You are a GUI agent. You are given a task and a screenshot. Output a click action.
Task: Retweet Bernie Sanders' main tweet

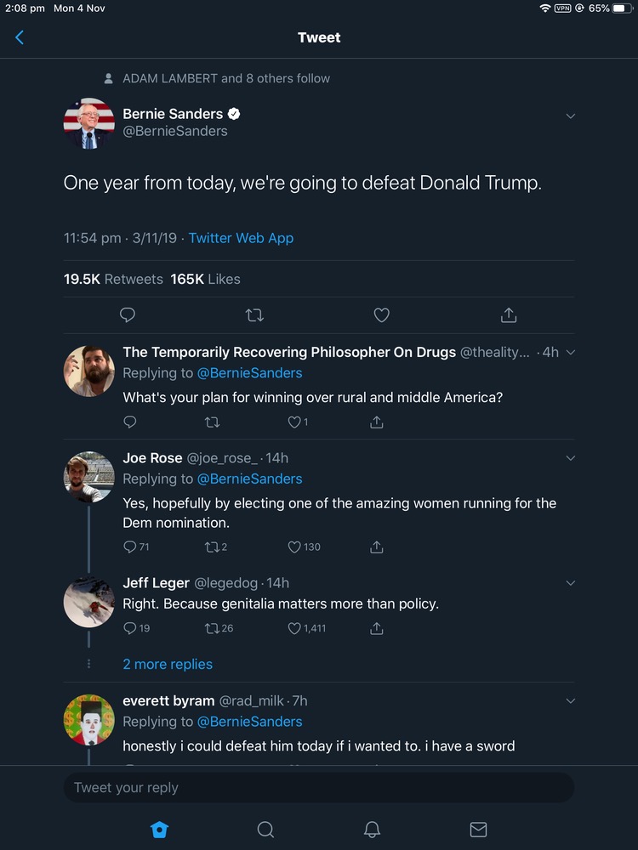click(x=254, y=315)
